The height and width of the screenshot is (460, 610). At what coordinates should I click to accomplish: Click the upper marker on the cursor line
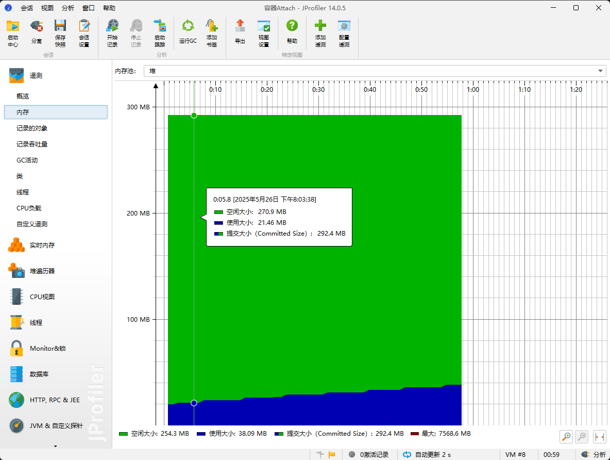(194, 116)
